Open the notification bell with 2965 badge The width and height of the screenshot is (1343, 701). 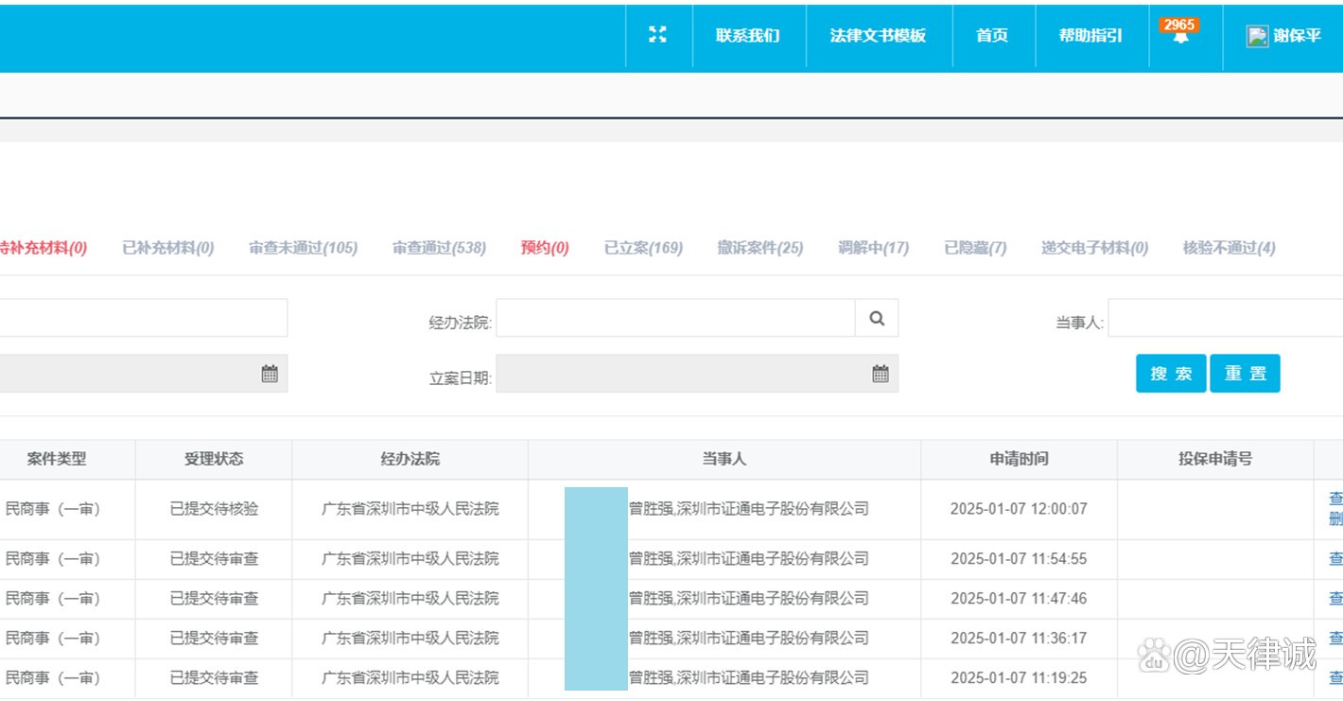(1180, 37)
